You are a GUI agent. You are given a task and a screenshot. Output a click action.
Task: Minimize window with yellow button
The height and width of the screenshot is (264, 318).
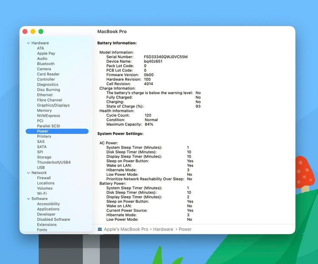coord(33,31)
